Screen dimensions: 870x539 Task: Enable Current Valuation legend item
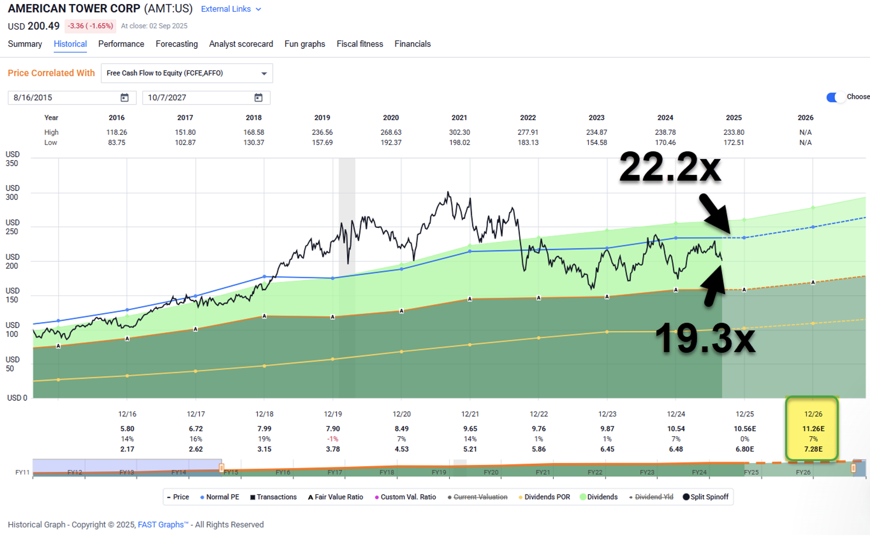point(477,497)
